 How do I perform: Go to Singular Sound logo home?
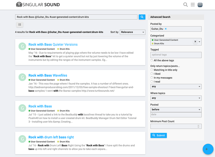coord(38,5)
